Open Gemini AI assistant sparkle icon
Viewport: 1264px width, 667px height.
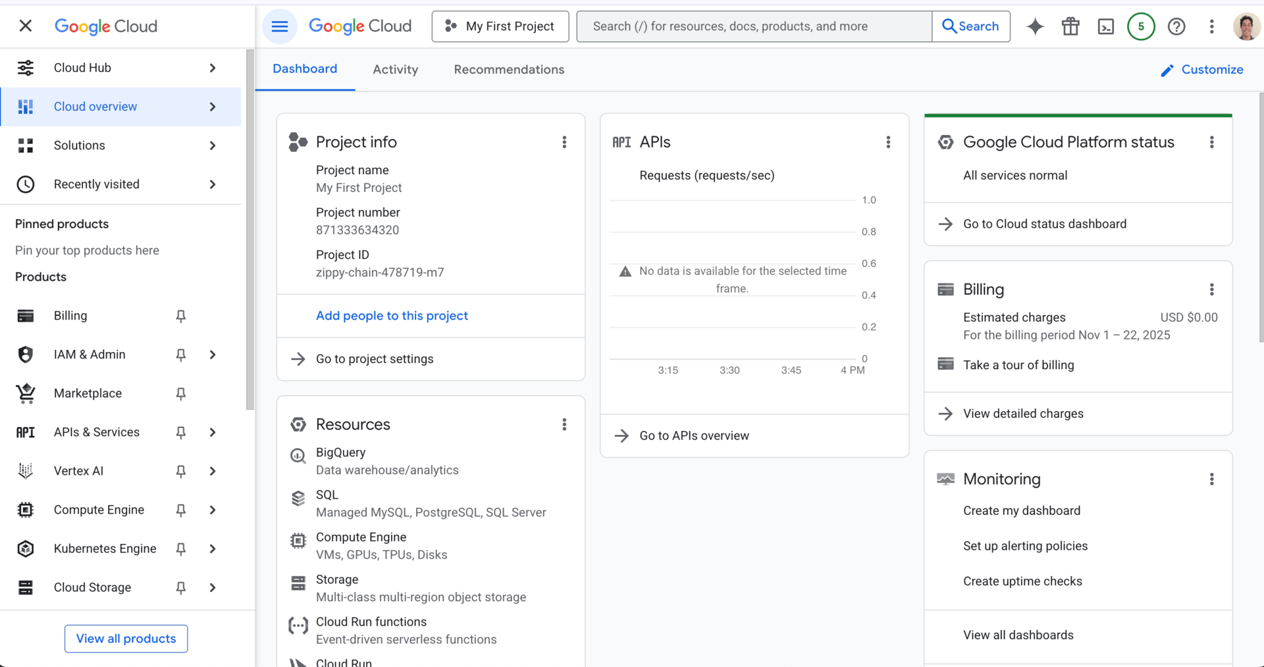pyautogui.click(x=1035, y=26)
